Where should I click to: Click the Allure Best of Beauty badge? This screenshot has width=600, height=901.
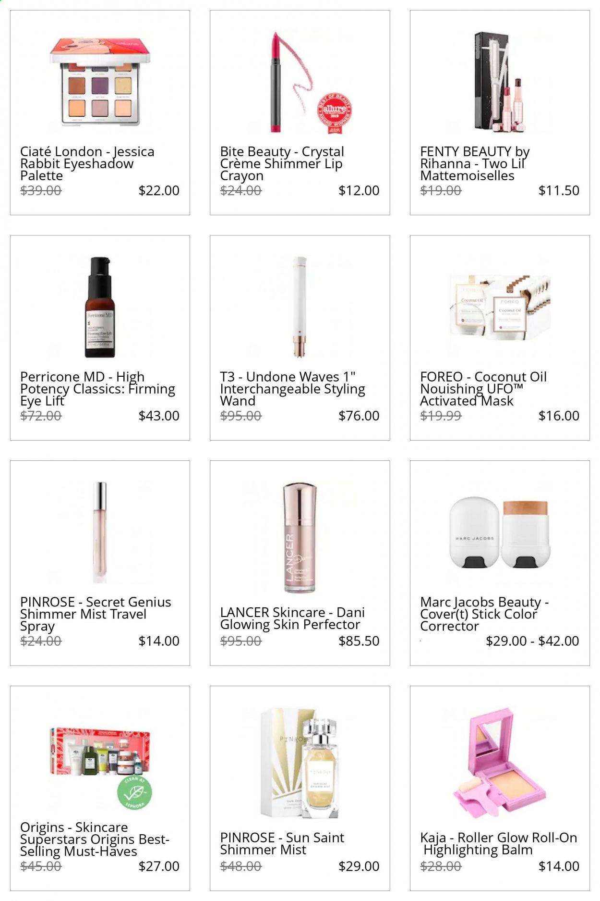click(335, 113)
